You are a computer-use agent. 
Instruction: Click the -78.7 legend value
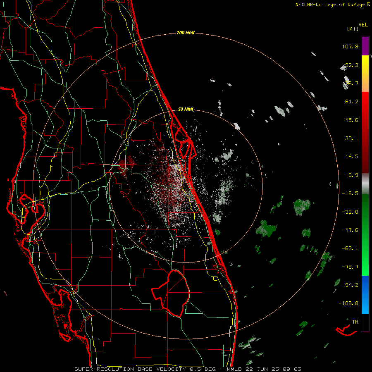pos(350,267)
